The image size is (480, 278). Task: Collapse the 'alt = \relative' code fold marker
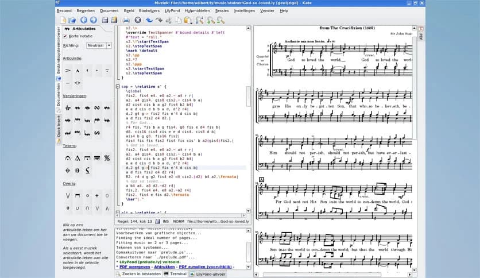(118, 212)
